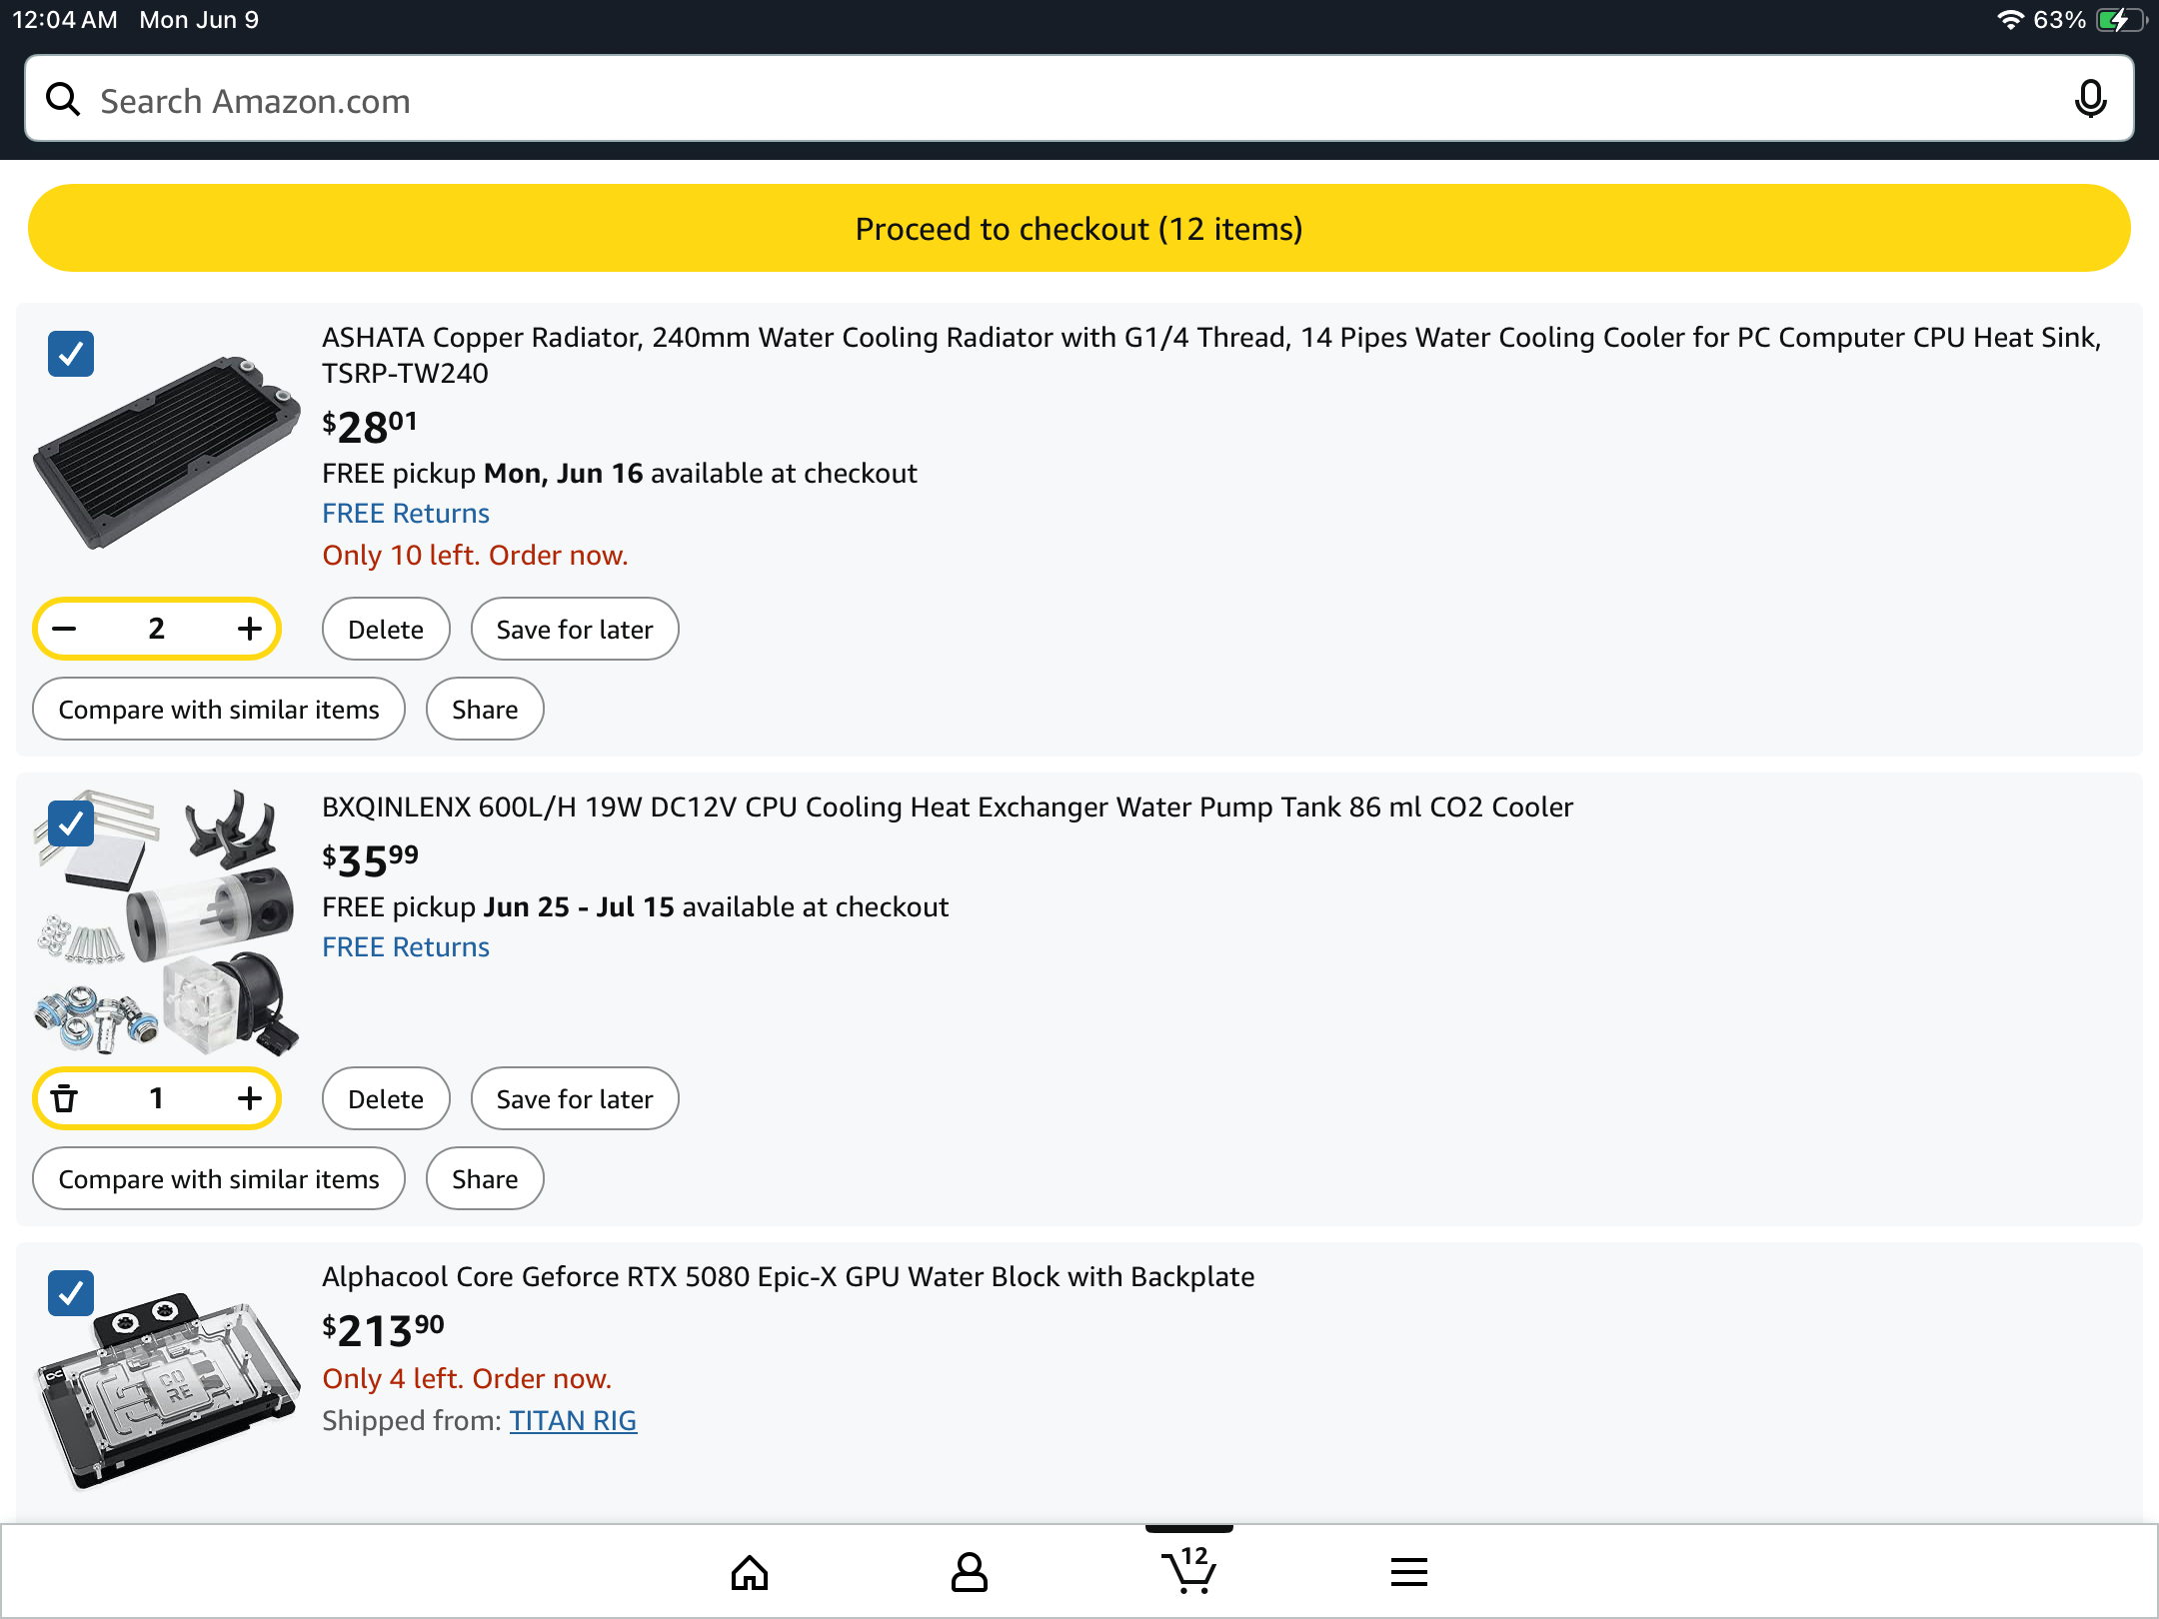
Task: Click the search magnifier icon
Action: (64, 99)
